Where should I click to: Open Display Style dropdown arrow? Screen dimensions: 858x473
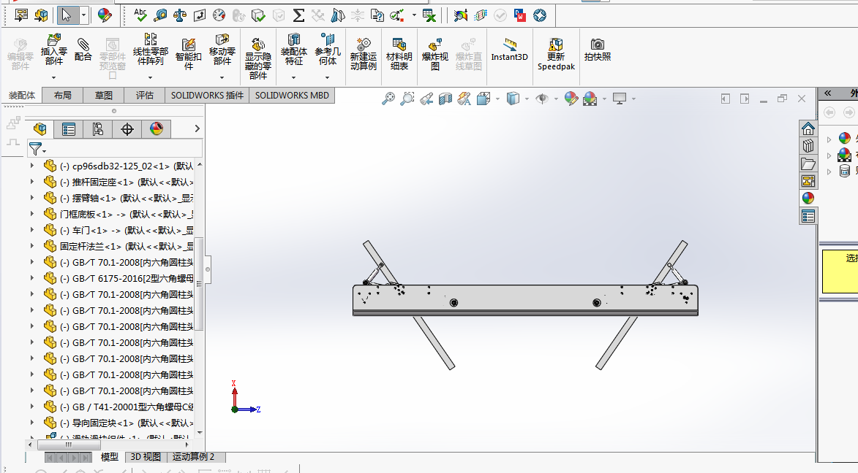point(527,99)
